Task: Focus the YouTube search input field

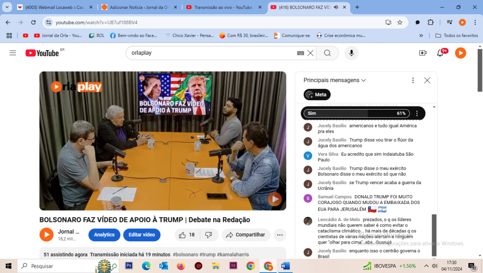Action: click(x=213, y=53)
